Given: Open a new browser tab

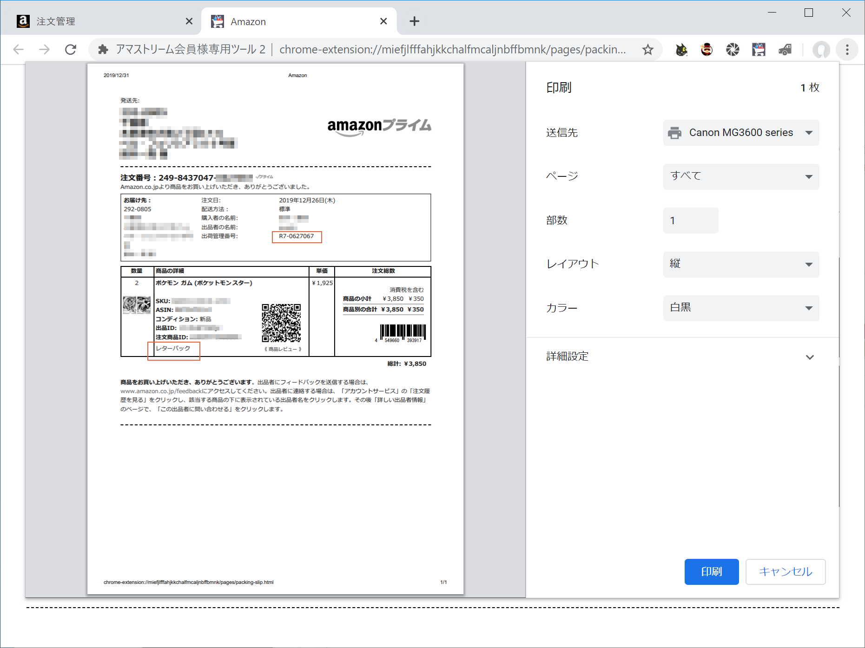Looking at the screenshot, I should click(414, 21).
